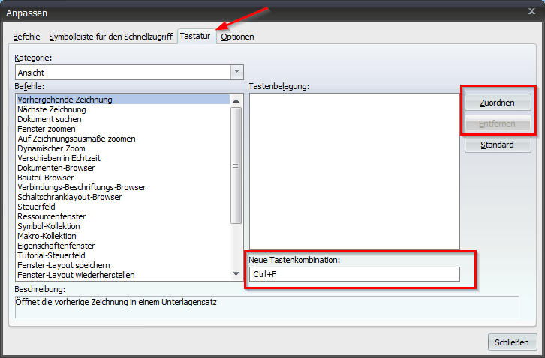Select the Tastatur tab
This screenshot has height=358, width=545.
pyautogui.click(x=195, y=36)
